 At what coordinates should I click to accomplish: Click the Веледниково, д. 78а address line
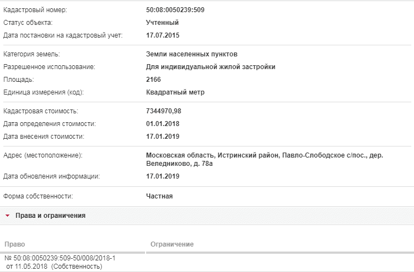click(179, 164)
